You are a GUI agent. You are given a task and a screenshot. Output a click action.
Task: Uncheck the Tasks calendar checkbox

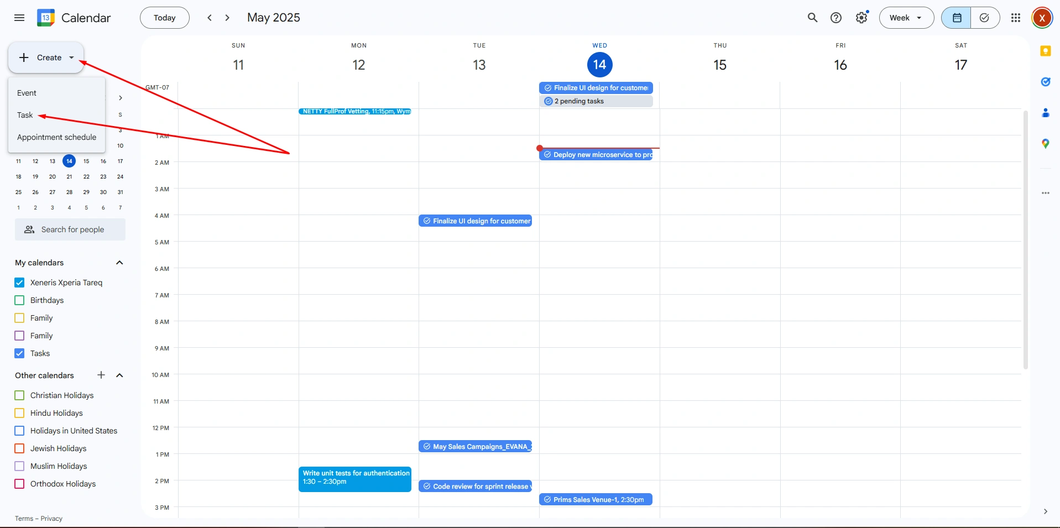pos(19,353)
